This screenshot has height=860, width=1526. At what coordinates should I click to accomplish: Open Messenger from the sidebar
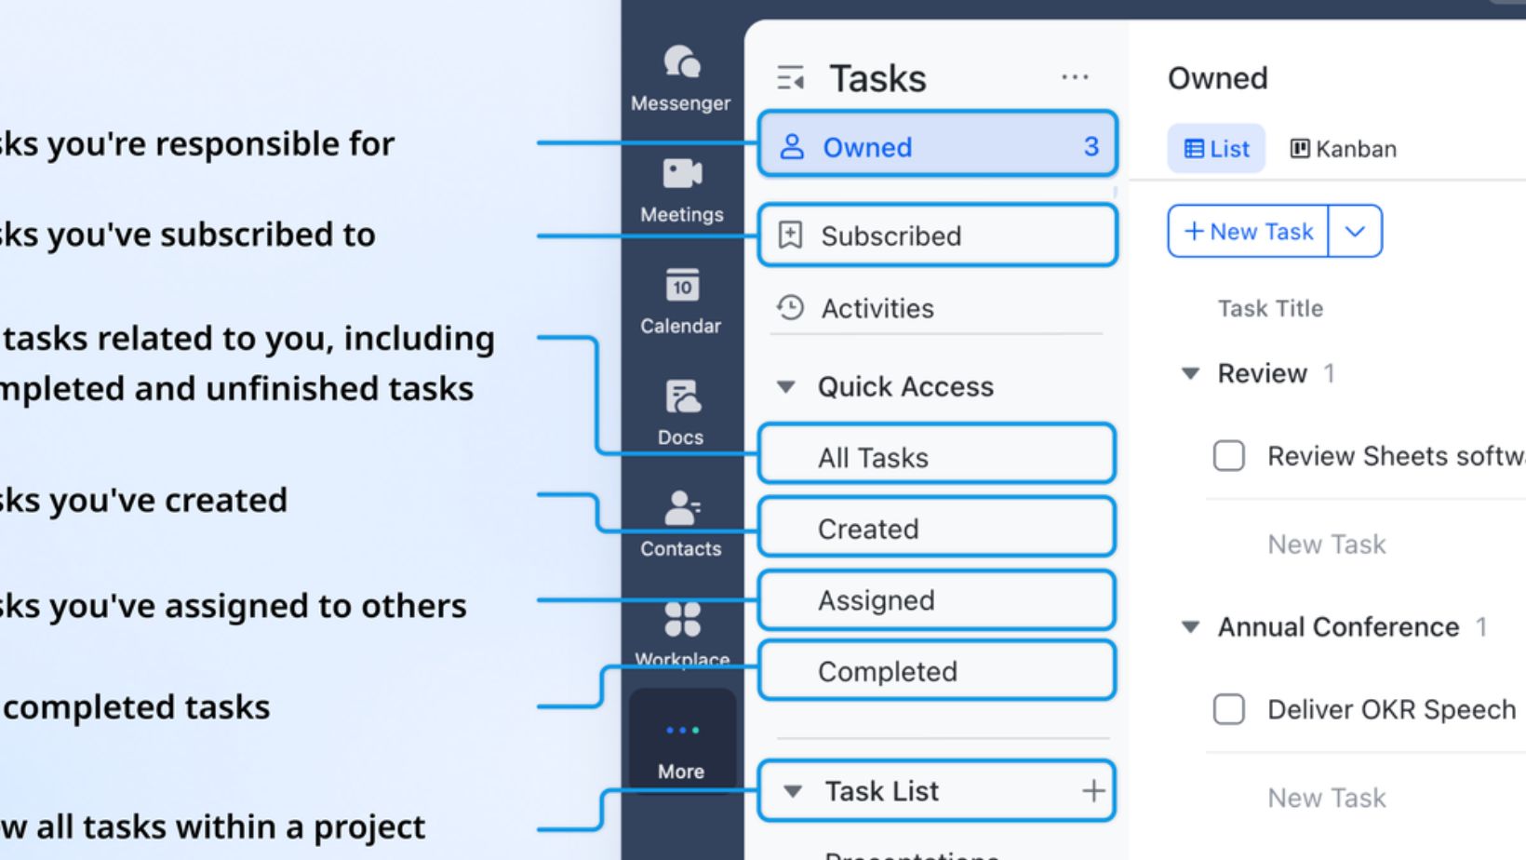pos(681,63)
